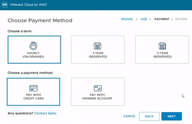The width and height of the screenshot is (192, 124).
Task: Click the calendar icon above 3-Year
Action: (x=162, y=46)
